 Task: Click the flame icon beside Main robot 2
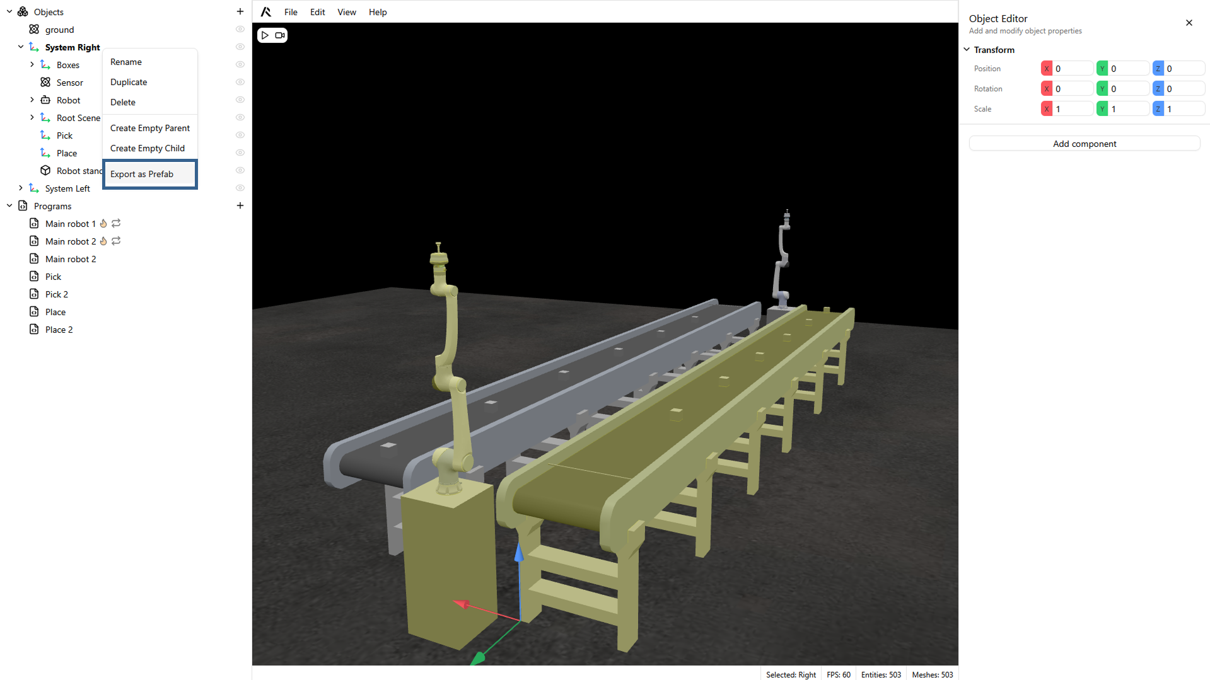(103, 241)
